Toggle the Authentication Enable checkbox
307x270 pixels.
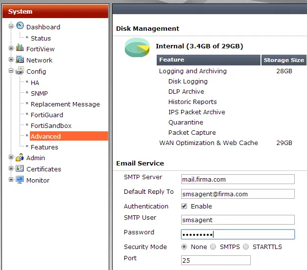point(184,206)
